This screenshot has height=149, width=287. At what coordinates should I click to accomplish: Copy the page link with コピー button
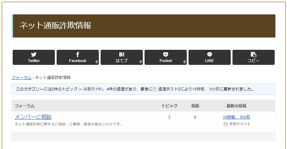(x=254, y=57)
